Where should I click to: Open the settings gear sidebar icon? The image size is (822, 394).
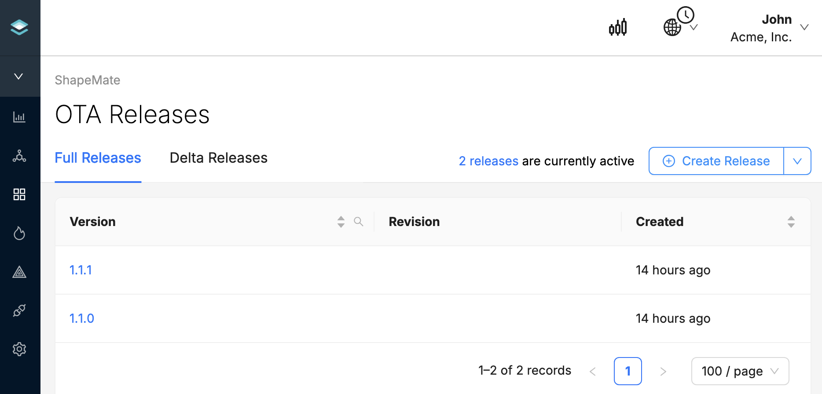click(x=19, y=349)
